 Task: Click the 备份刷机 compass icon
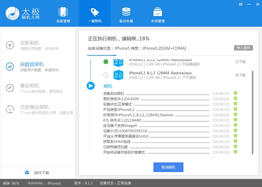pyautogui.click(x=10, y=88)
